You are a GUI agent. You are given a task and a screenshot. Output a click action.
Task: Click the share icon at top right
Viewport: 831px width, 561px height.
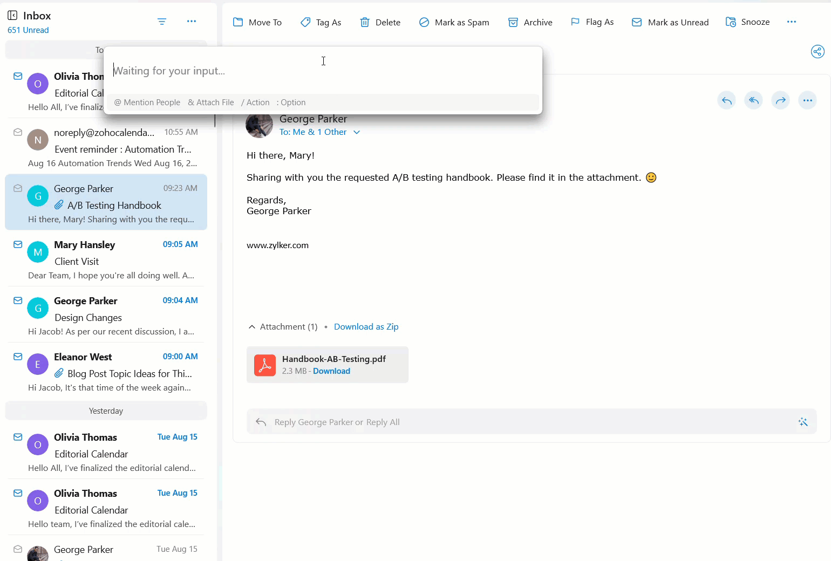(818, 51)
